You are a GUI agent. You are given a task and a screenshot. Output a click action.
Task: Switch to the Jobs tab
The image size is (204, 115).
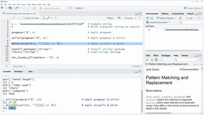point(30,72)
